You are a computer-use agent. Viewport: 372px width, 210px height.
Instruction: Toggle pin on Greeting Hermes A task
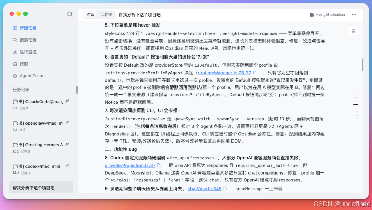click(68, 144)
